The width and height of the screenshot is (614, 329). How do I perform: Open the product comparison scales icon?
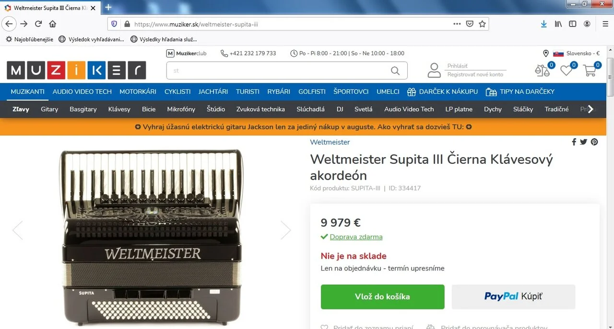pos(543,70)
